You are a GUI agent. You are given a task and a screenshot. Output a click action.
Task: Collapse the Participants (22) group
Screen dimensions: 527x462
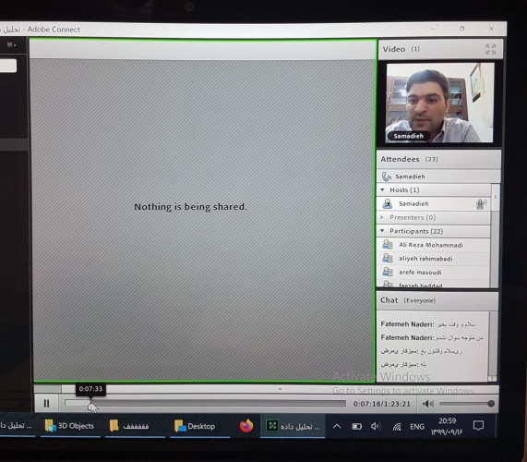pyautogui.click(x=382, y=231)
